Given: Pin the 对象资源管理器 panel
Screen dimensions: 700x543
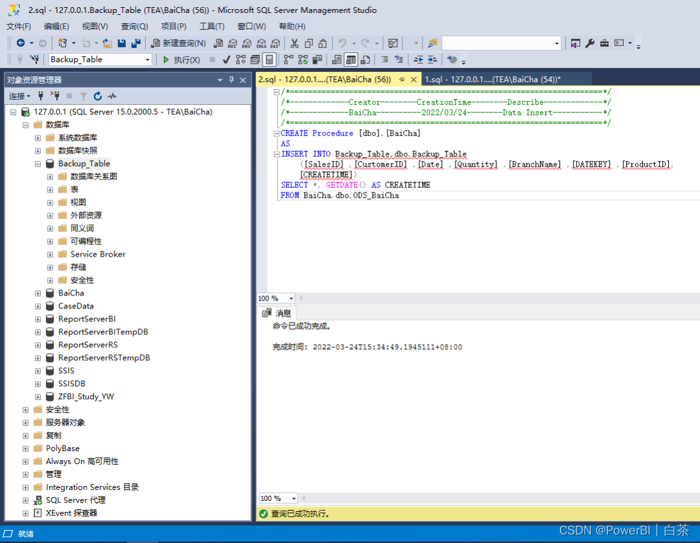Looking at the screenshot, I should [231, 80].
